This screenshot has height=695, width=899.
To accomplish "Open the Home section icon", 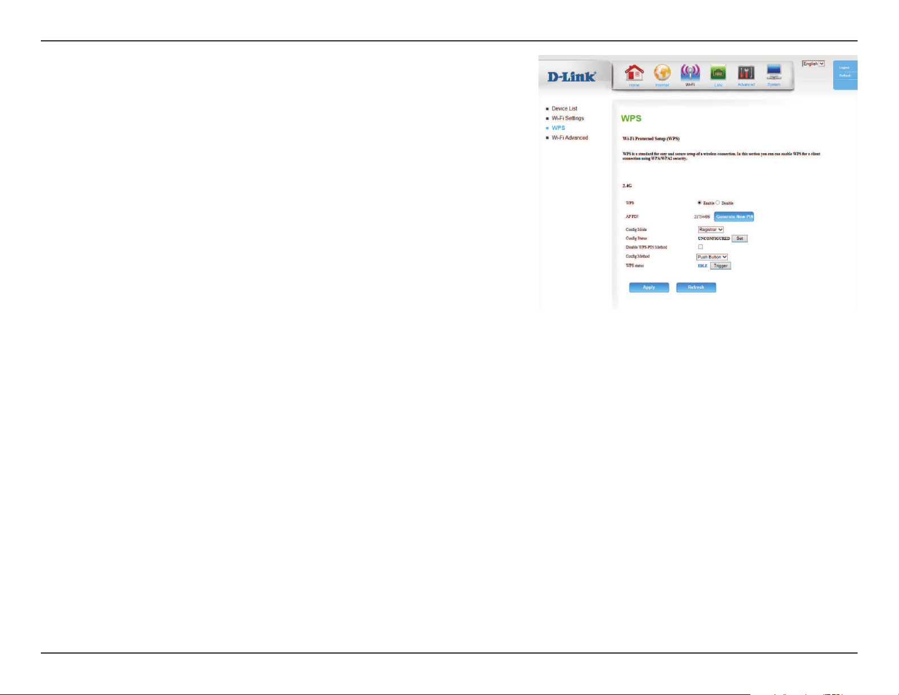I will tap(634, 74).
